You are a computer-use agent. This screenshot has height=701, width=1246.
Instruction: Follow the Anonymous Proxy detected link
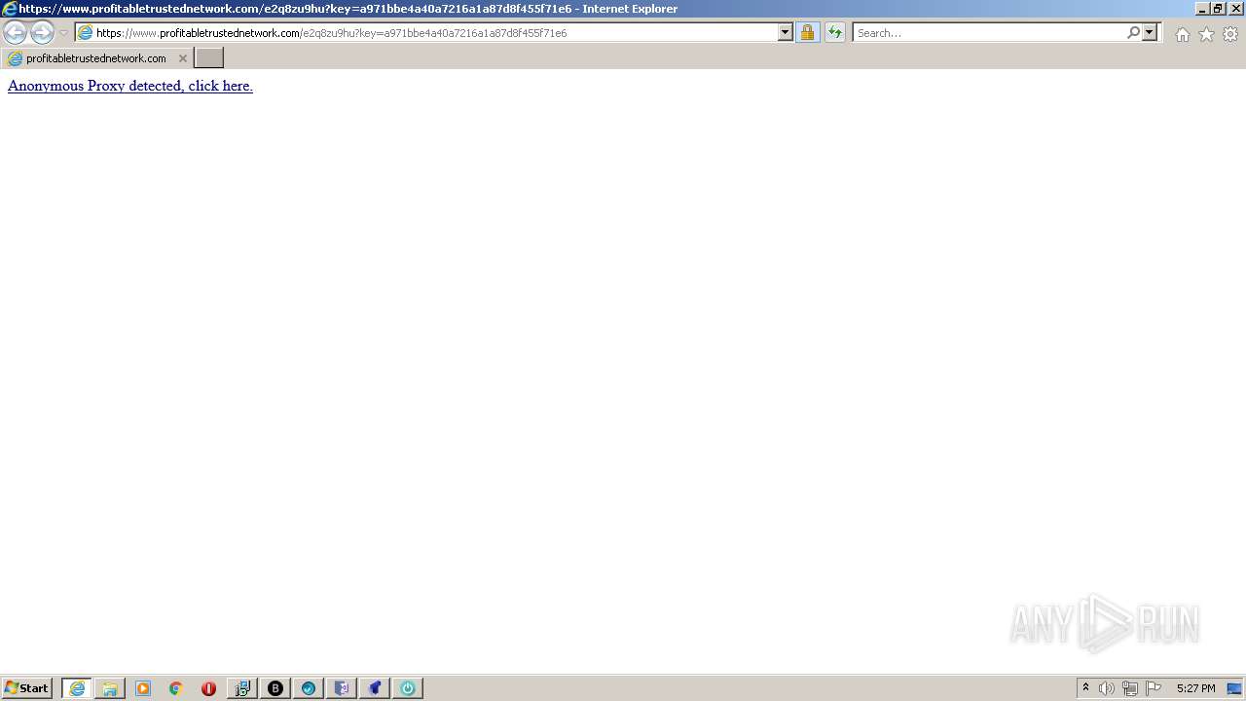pyautogui.click(x=130, y=86)
